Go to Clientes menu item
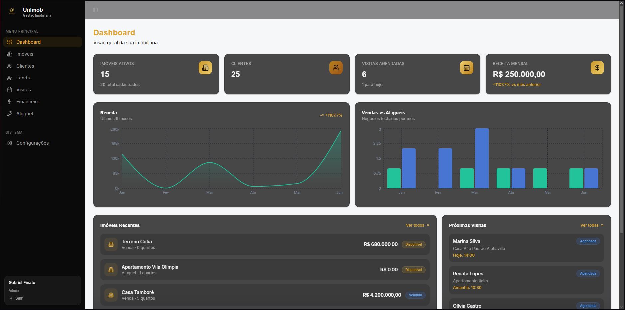This screenshot has width=625, height=310. (43, 66)
